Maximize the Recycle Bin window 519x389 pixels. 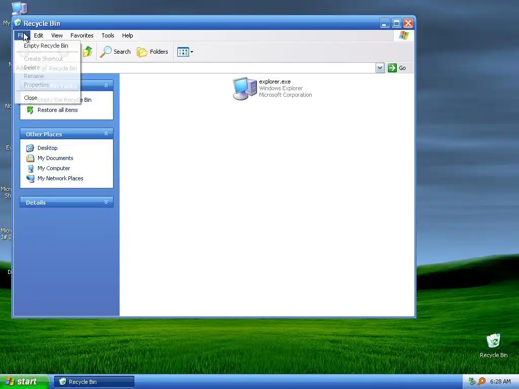coord(396,23)
